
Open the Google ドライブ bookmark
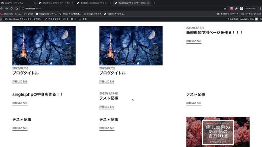[93, 14]
